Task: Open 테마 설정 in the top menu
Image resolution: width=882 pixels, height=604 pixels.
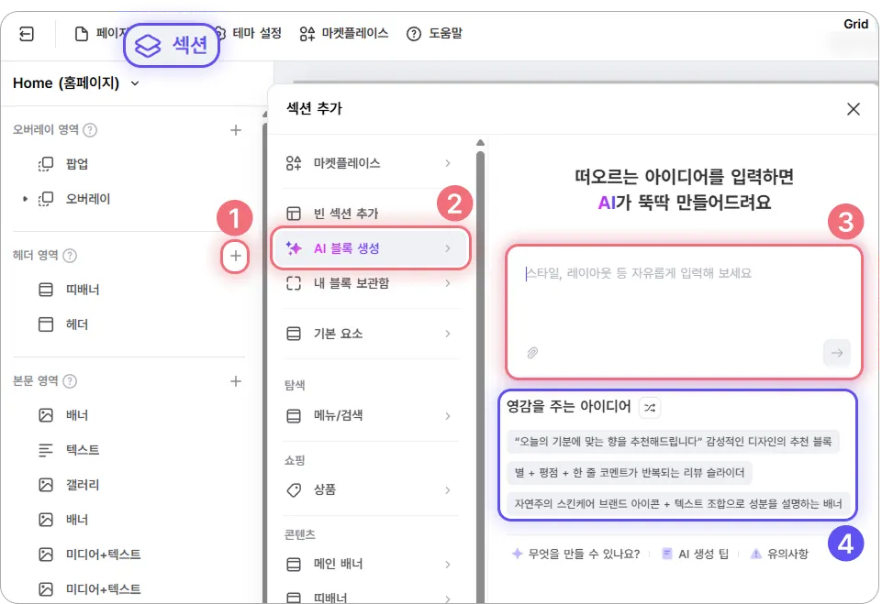Action: pos(256,33)
